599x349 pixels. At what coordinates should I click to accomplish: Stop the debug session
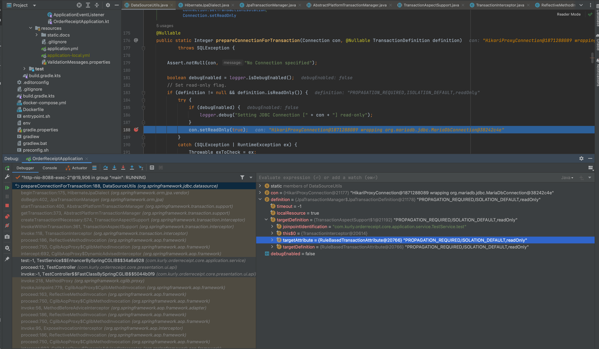[7, 206]
